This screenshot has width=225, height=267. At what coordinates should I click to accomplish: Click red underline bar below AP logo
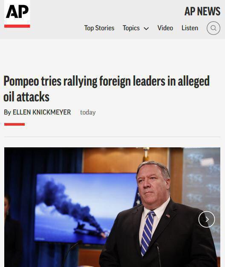pyautogui.click(x=17, y=26)
